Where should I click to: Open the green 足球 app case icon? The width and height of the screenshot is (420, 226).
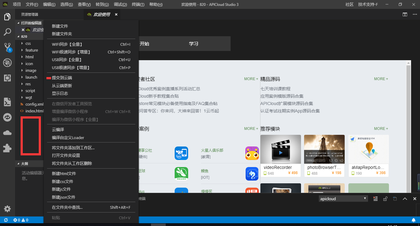pos(181,174)
